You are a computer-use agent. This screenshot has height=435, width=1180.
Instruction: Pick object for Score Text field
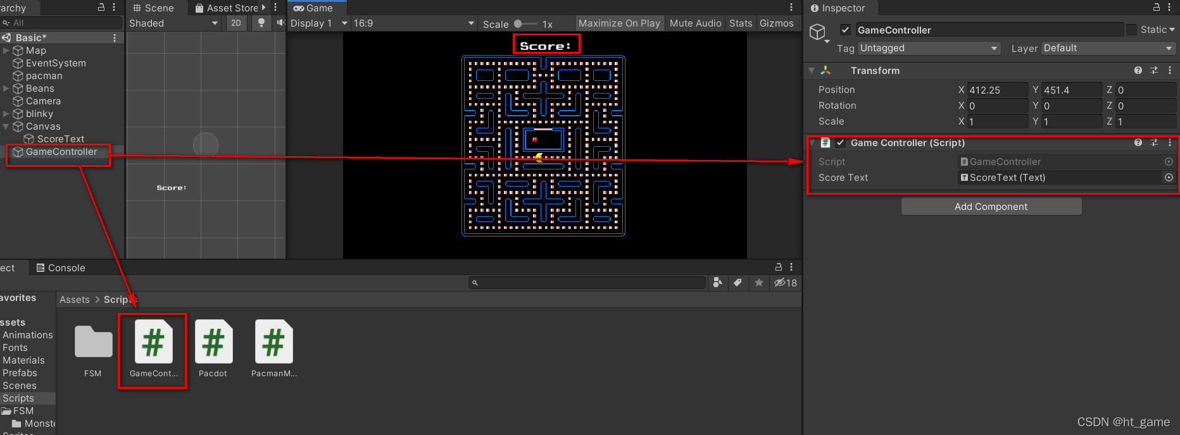(x=1169, y=178)
